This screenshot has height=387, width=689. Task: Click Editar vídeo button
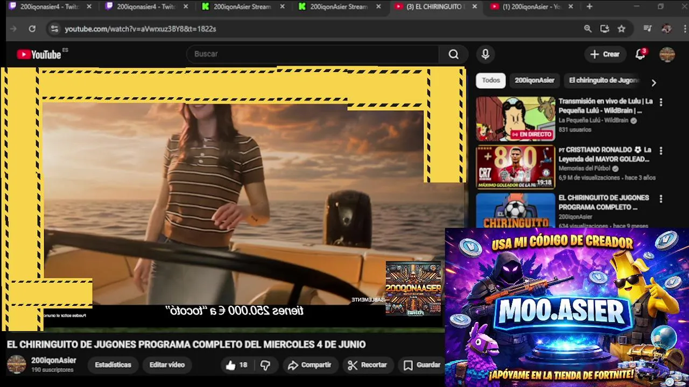coord(167,365)
